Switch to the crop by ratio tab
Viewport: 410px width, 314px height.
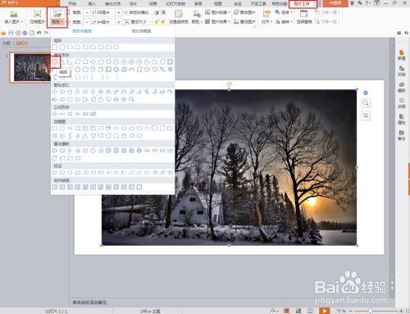coord(141,31)
